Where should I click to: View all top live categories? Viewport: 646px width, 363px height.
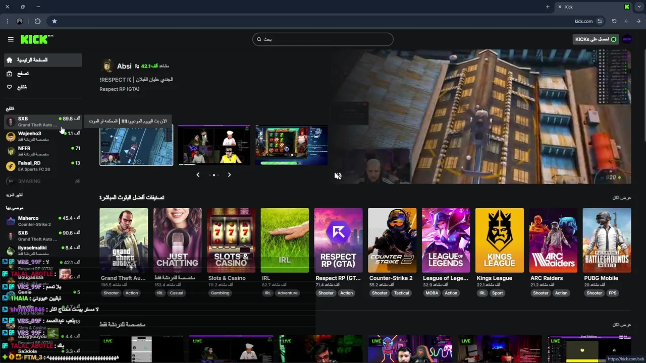click(622, 198)
